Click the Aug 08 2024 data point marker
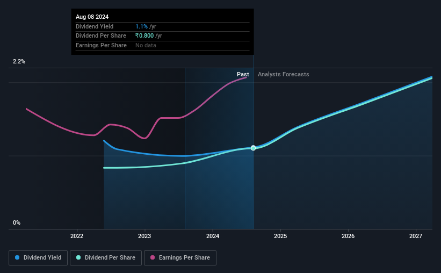The height and width of the screenshot is (273, 441). 254,148
